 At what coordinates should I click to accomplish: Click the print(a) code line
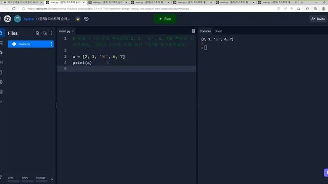click(82, 62)
